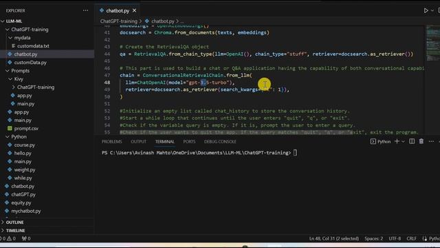Image resolution: width=440 pixels, height=248 pixels.
Task: Open Explorer more actions ellipsis
Action: pyautogui.click(x=85, y=10)
